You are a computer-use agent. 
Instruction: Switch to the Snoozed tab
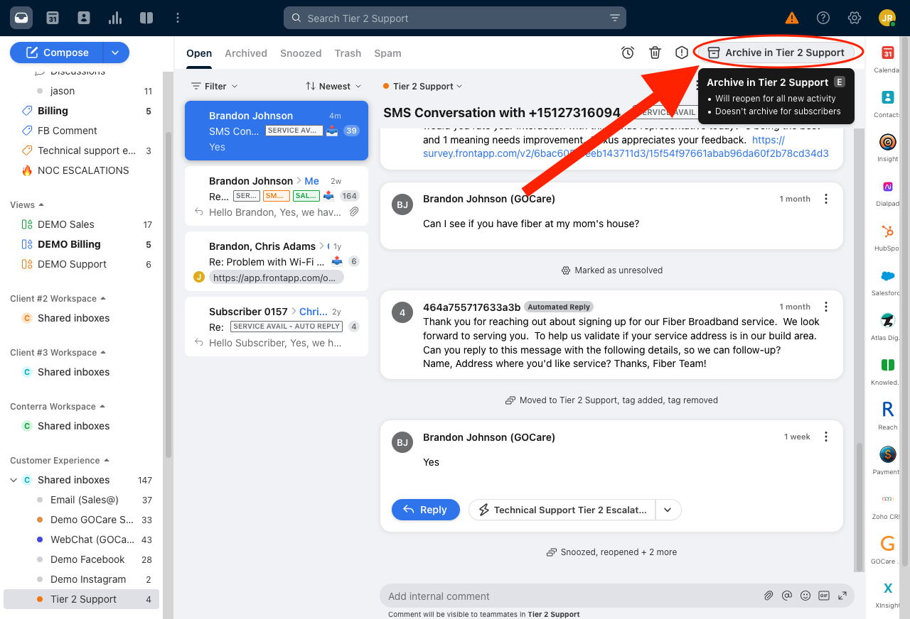[x=301, y=53]
